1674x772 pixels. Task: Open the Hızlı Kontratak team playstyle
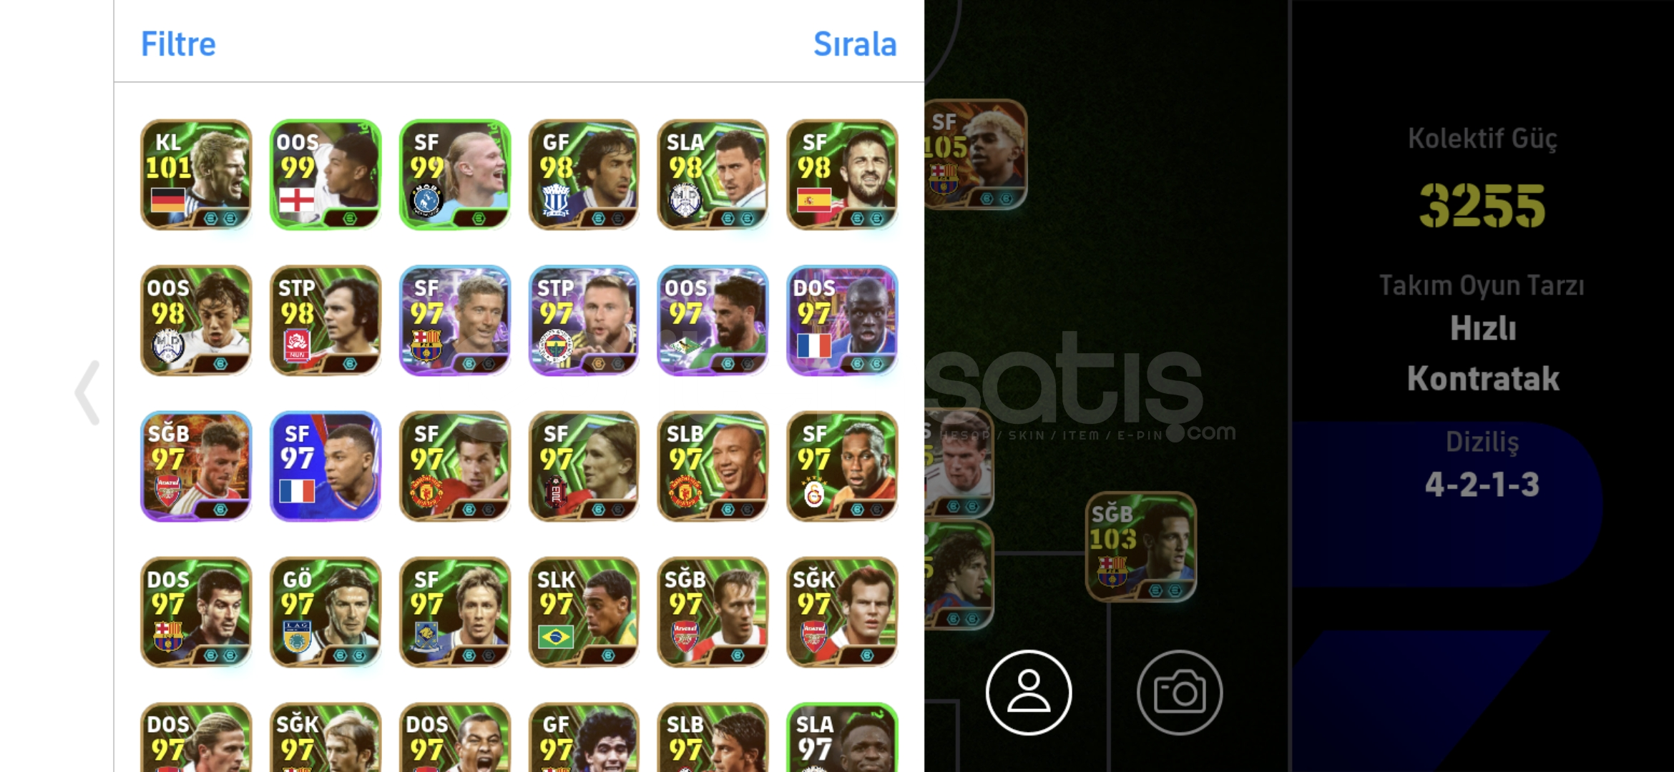point(1482,354)
